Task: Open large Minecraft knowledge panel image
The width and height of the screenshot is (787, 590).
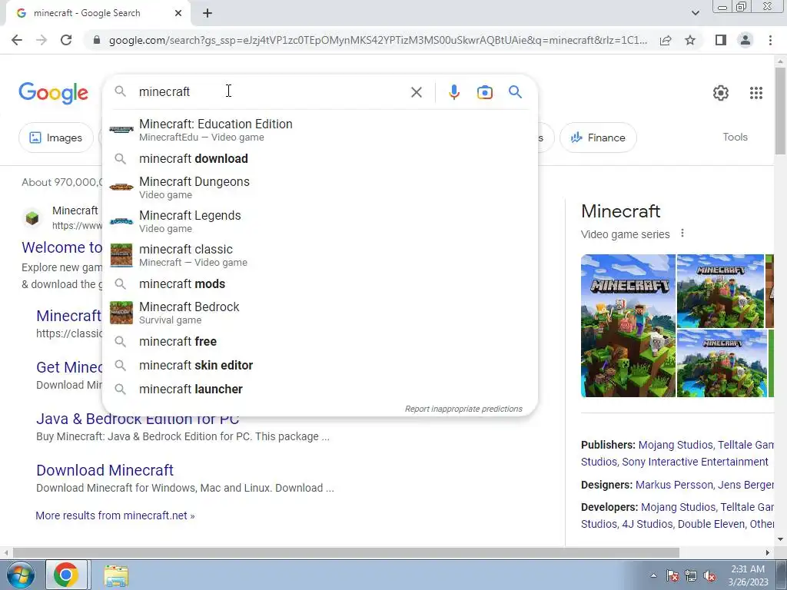Action: tap(628, 326)
